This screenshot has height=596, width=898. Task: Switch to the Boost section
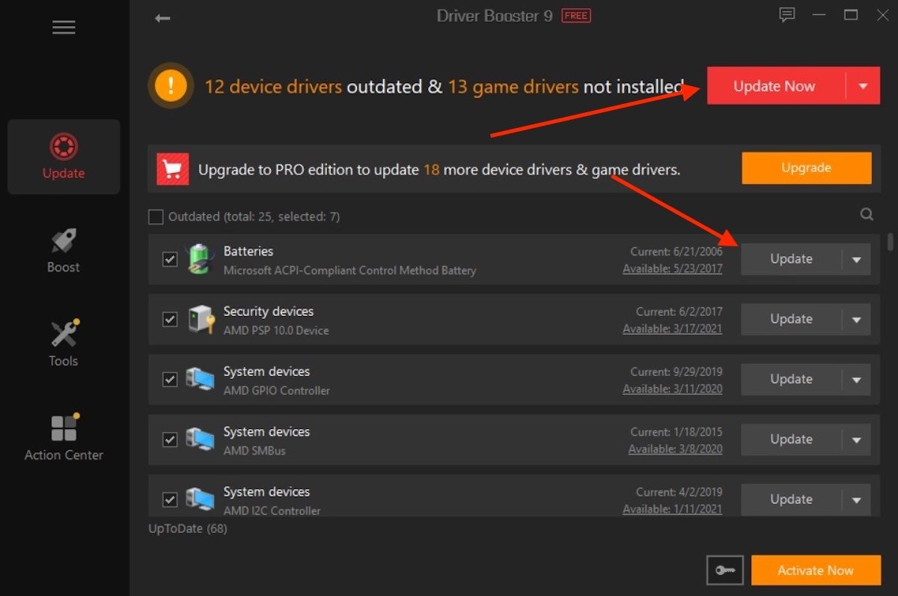(x=64, y=251)
